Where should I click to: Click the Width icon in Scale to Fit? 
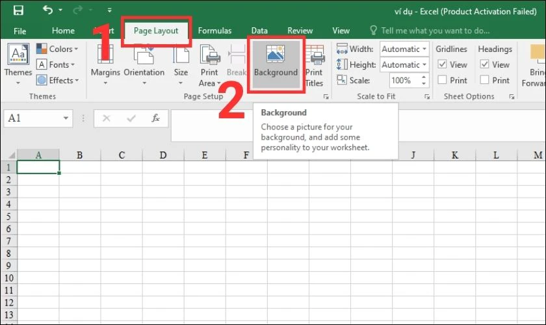coord(342,49)
